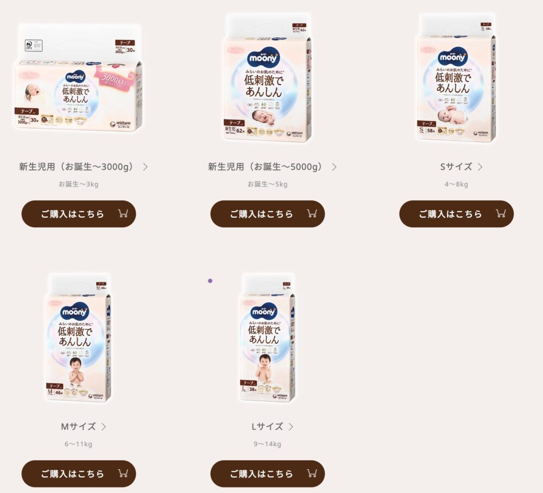
Task: Expand chevron next to 新生児用（お誕生～3000g）
Action: click(146, 167)
